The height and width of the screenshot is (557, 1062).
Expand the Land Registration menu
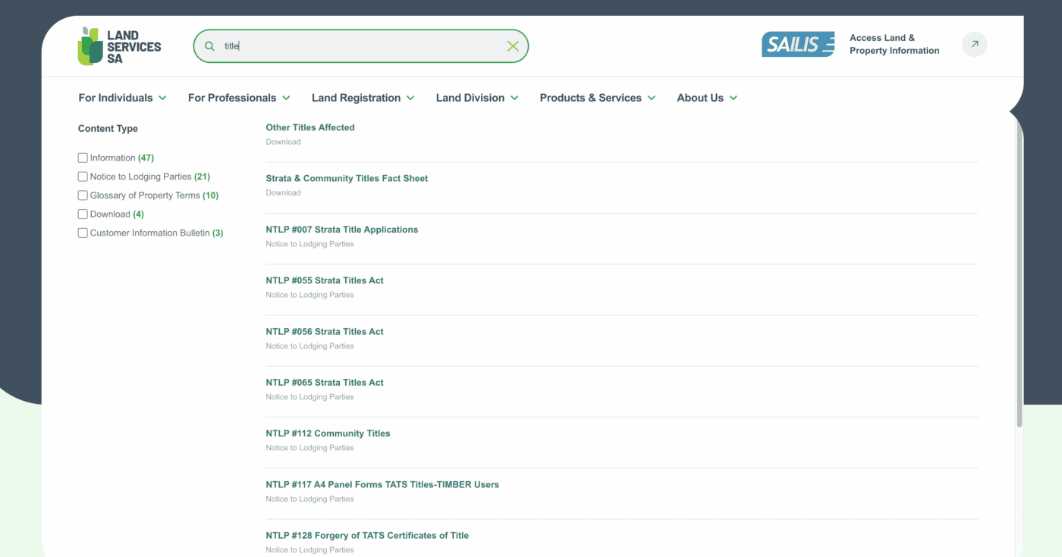pos(363,98)
